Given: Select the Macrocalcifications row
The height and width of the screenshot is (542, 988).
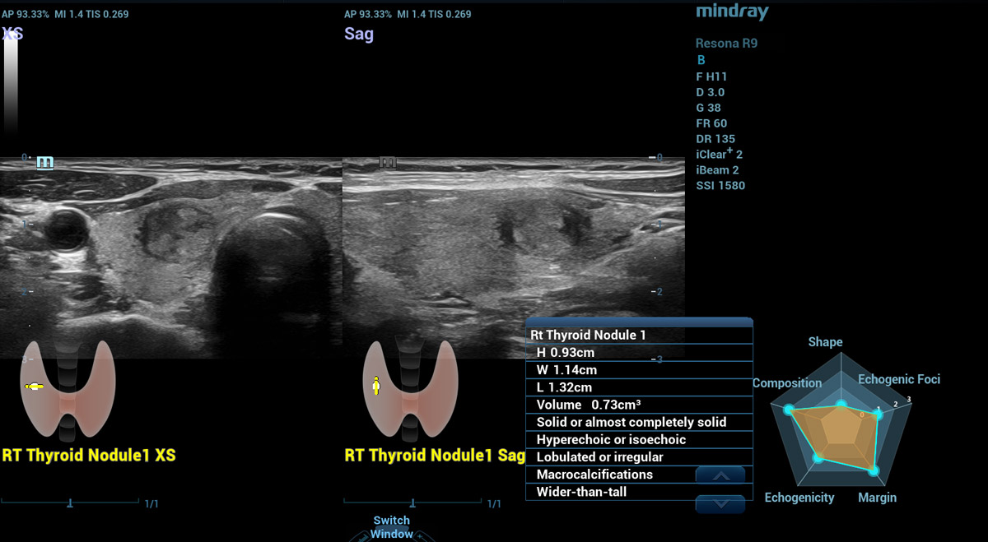Looking at the screenshot, I should 639,475.
